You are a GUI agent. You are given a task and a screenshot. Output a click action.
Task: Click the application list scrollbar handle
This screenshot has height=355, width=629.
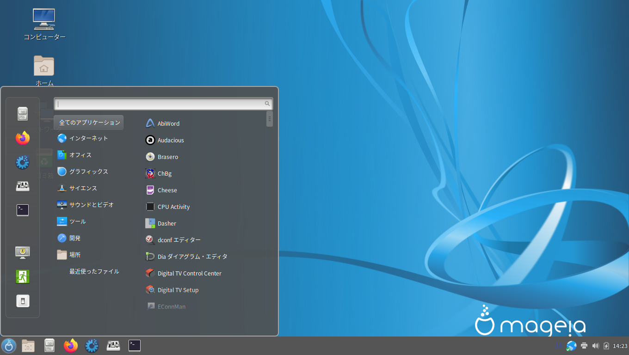(270, 119)
